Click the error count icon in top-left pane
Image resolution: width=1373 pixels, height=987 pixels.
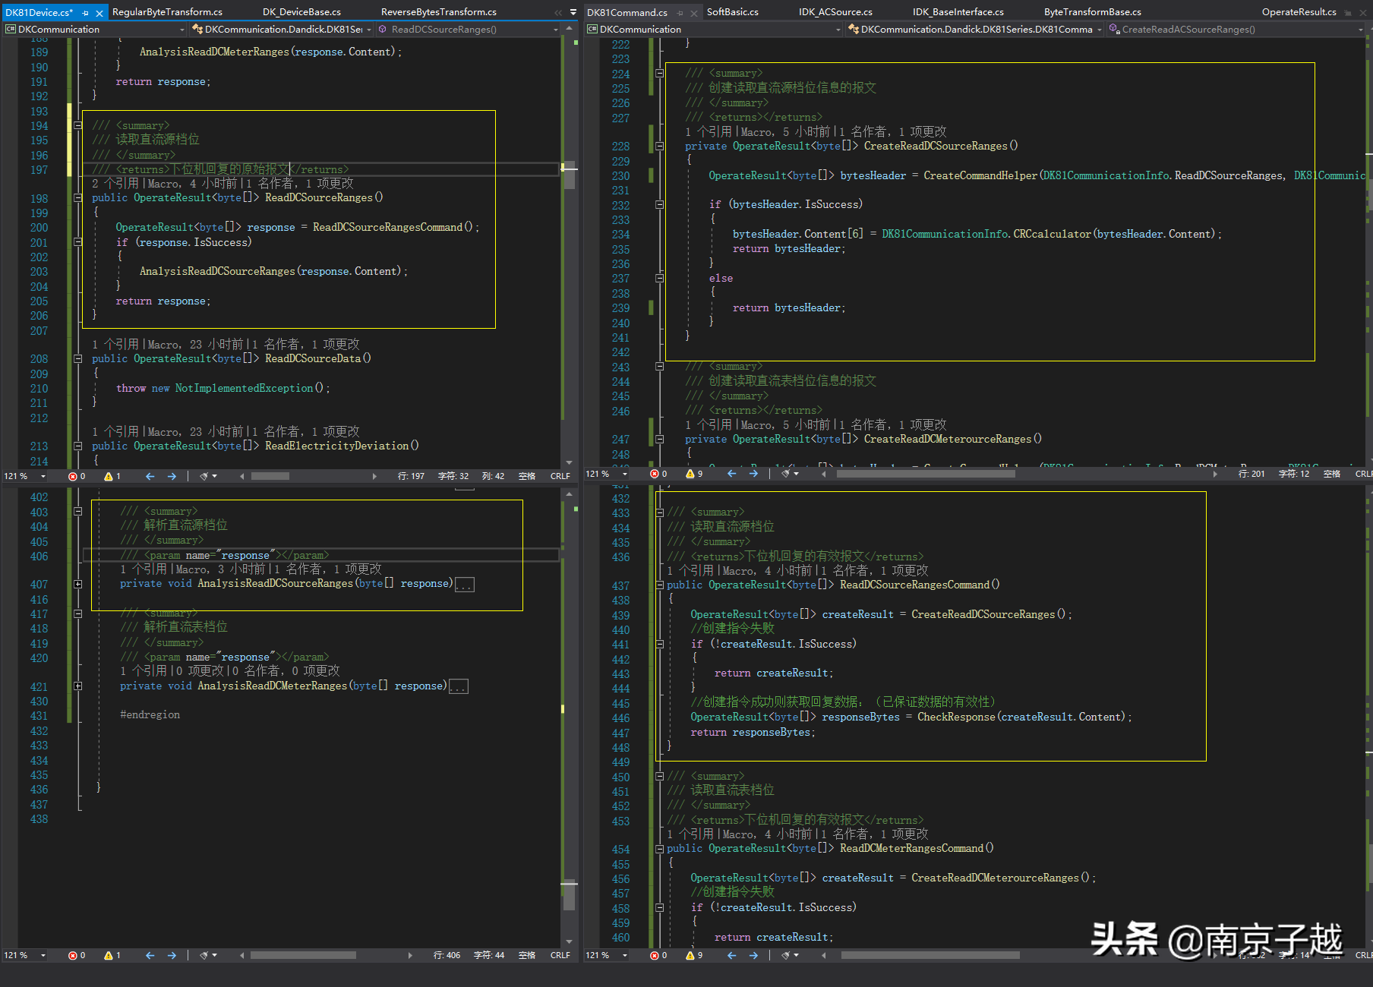click(x=73, y=477)
